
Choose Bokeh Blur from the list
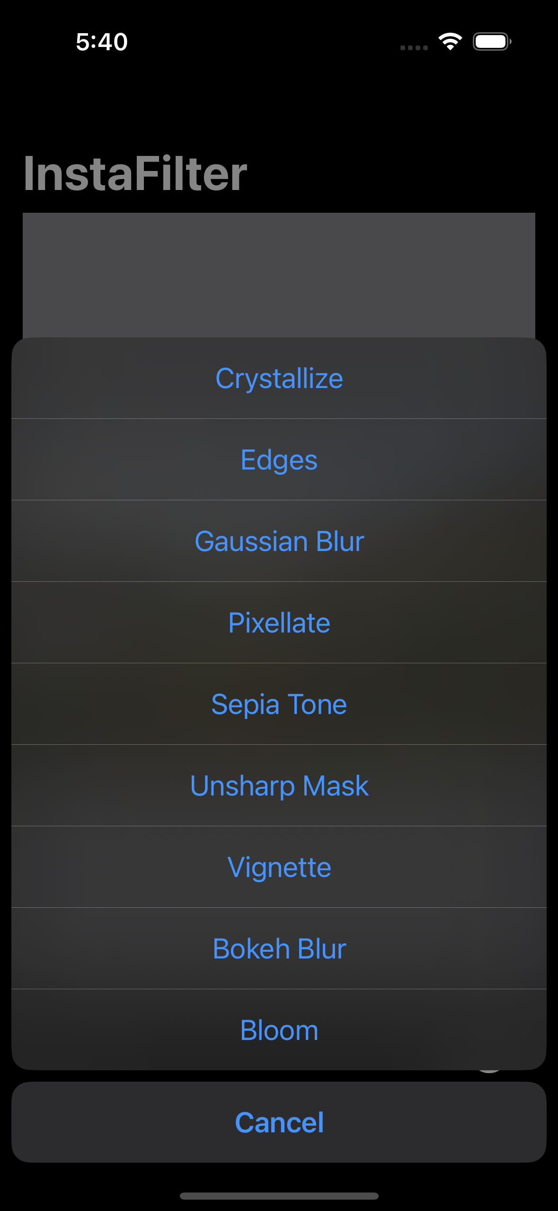(279, 948)
